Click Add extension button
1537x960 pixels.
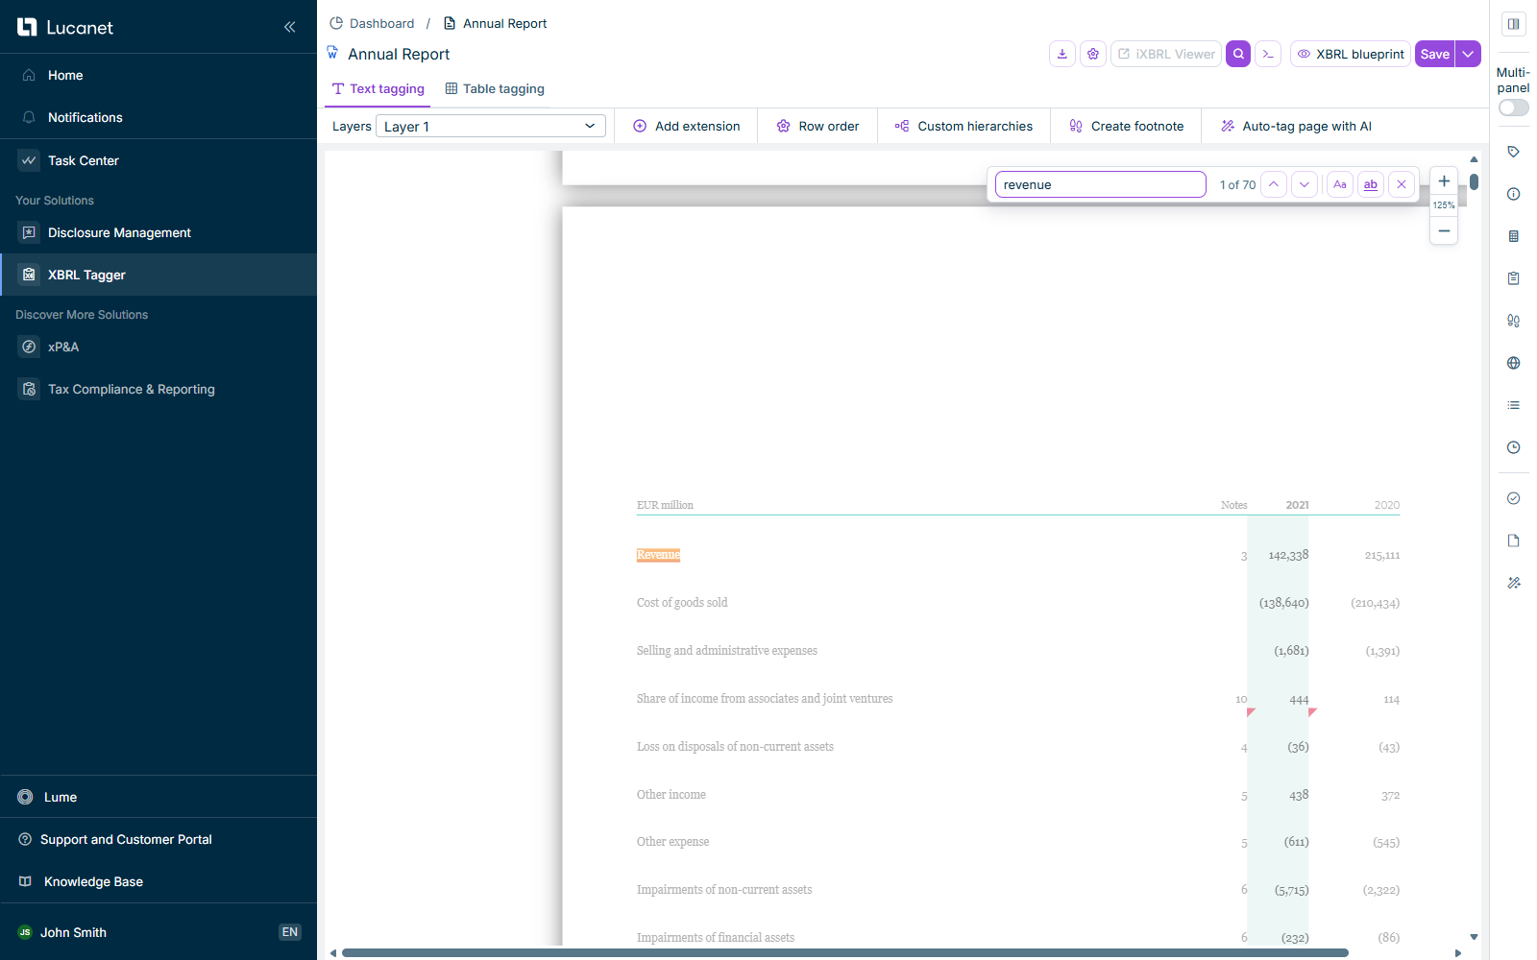pos(687,126)
